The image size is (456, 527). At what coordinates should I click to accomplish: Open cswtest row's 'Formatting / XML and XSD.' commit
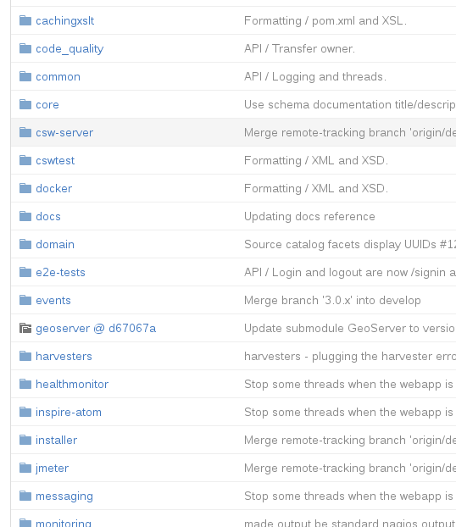(x=316, y=160)
